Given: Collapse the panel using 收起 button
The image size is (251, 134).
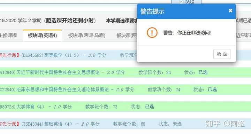Looking at the screenshot, I should pyautogui.click(x=186, y=2).
